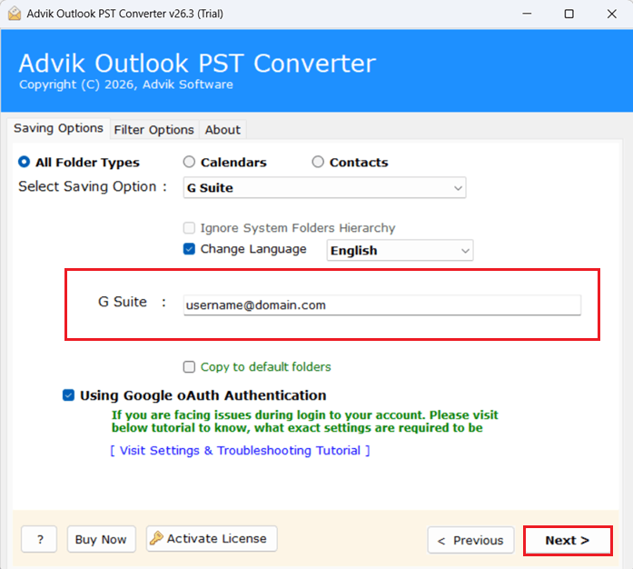Screen dimensions: 633x569
Task: Click the 'Copyright (C) 2026, Advik Software' text
Action: click(126, 85)
